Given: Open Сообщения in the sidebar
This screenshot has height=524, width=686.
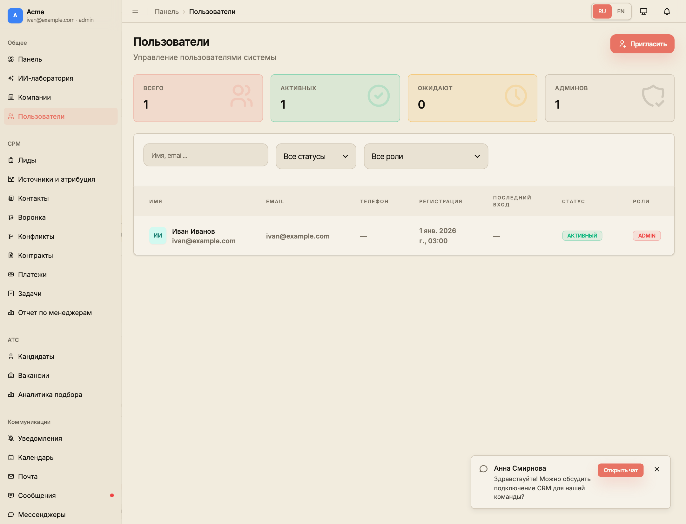Looking at the screenshot, I should pos(61,495).
